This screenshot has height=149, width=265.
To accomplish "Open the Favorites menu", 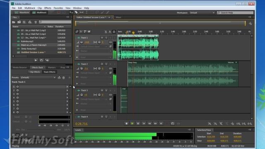I will point(58,8).
